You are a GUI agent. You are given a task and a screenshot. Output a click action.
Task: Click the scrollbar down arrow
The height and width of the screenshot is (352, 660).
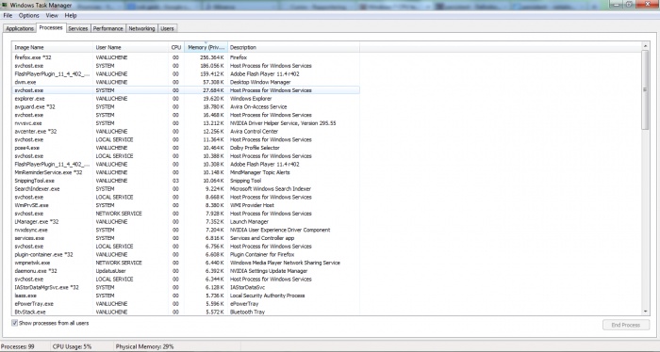coord(645,312)
